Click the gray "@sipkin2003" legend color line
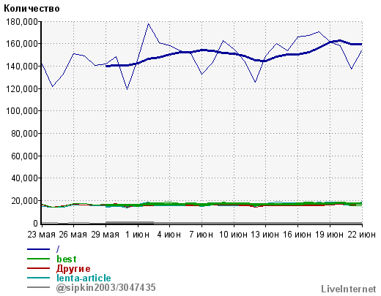The width and height of the screenshot is (381, 296). click(x=38, y=287)
